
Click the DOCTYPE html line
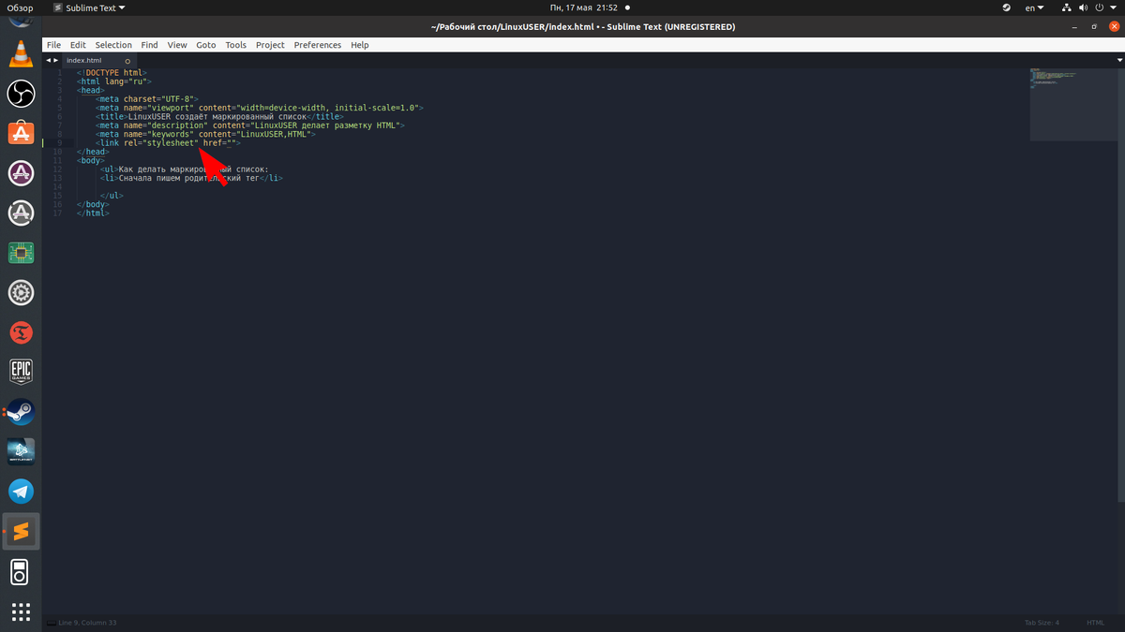pyautogui.click(x=112, y=72)
